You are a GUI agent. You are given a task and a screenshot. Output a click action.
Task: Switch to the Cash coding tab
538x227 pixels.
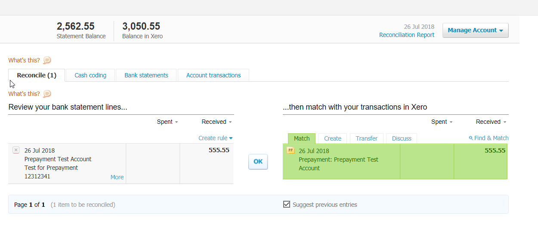90,75
